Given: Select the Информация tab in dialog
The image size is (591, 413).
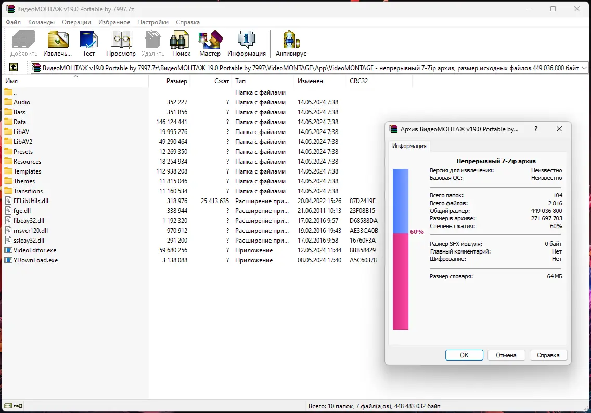Looking at the screenshot, I should click(x=409, y=146).
